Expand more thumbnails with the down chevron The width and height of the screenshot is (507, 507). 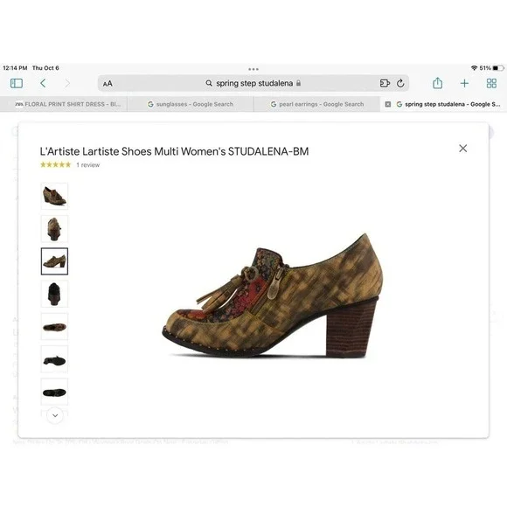click(x=55, y=415)
